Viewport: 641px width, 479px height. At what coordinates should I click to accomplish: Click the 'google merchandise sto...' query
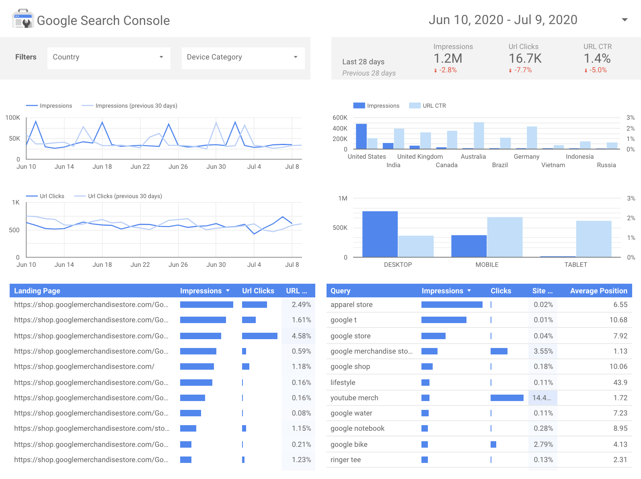pyautogui.click(x=371, y=351)
